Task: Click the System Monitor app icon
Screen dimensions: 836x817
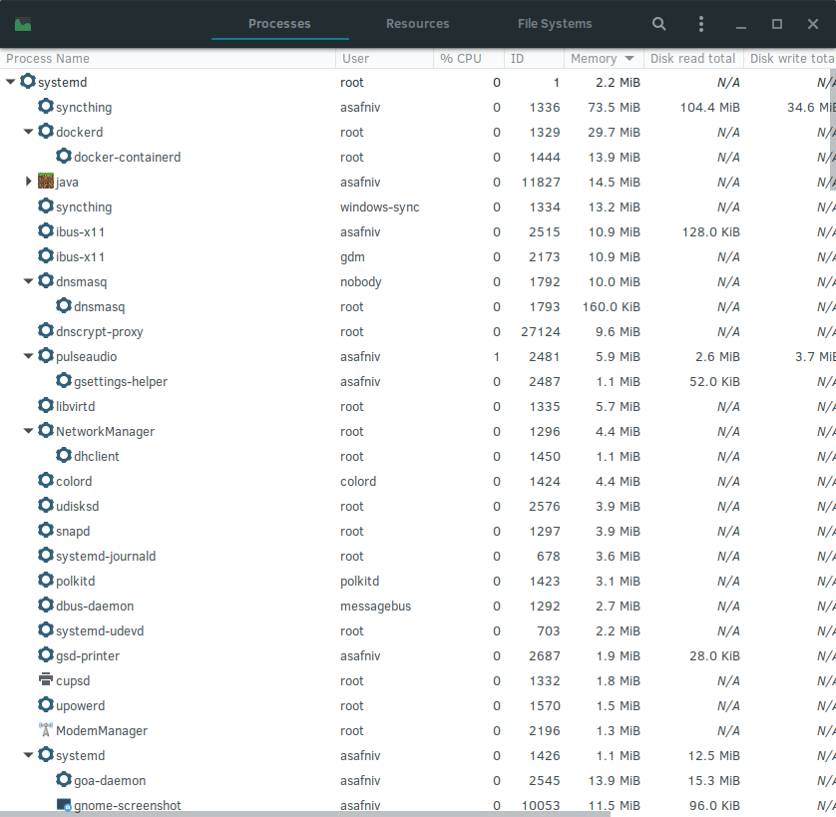Action: pos(23,24)
